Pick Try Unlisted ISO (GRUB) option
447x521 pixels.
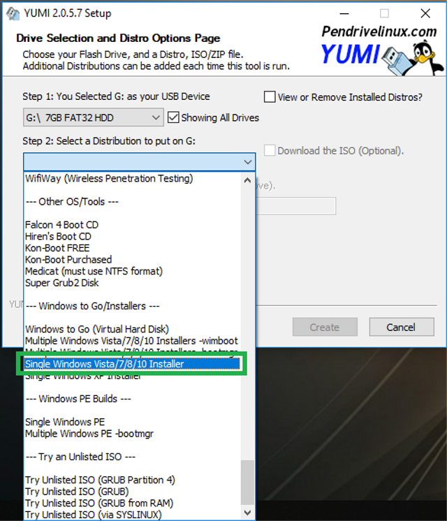[77, 492]
